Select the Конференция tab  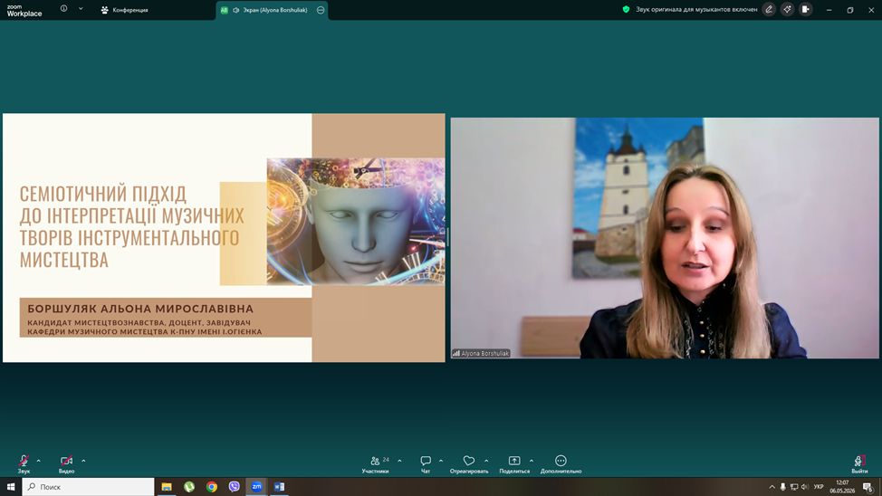124,10
